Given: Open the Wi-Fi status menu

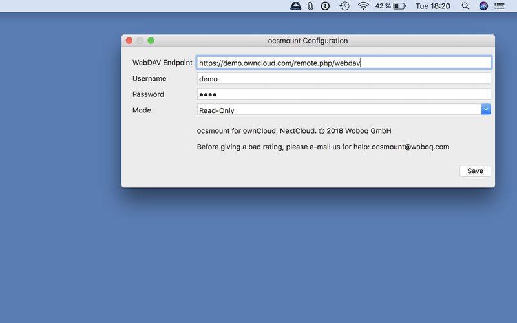Looking at the screenshot, I should click(363, 6).
